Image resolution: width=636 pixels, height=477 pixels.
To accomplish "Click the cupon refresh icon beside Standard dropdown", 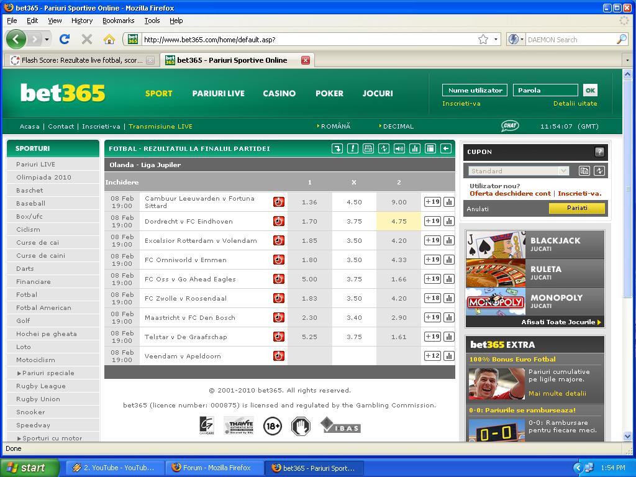I will 599,171.
